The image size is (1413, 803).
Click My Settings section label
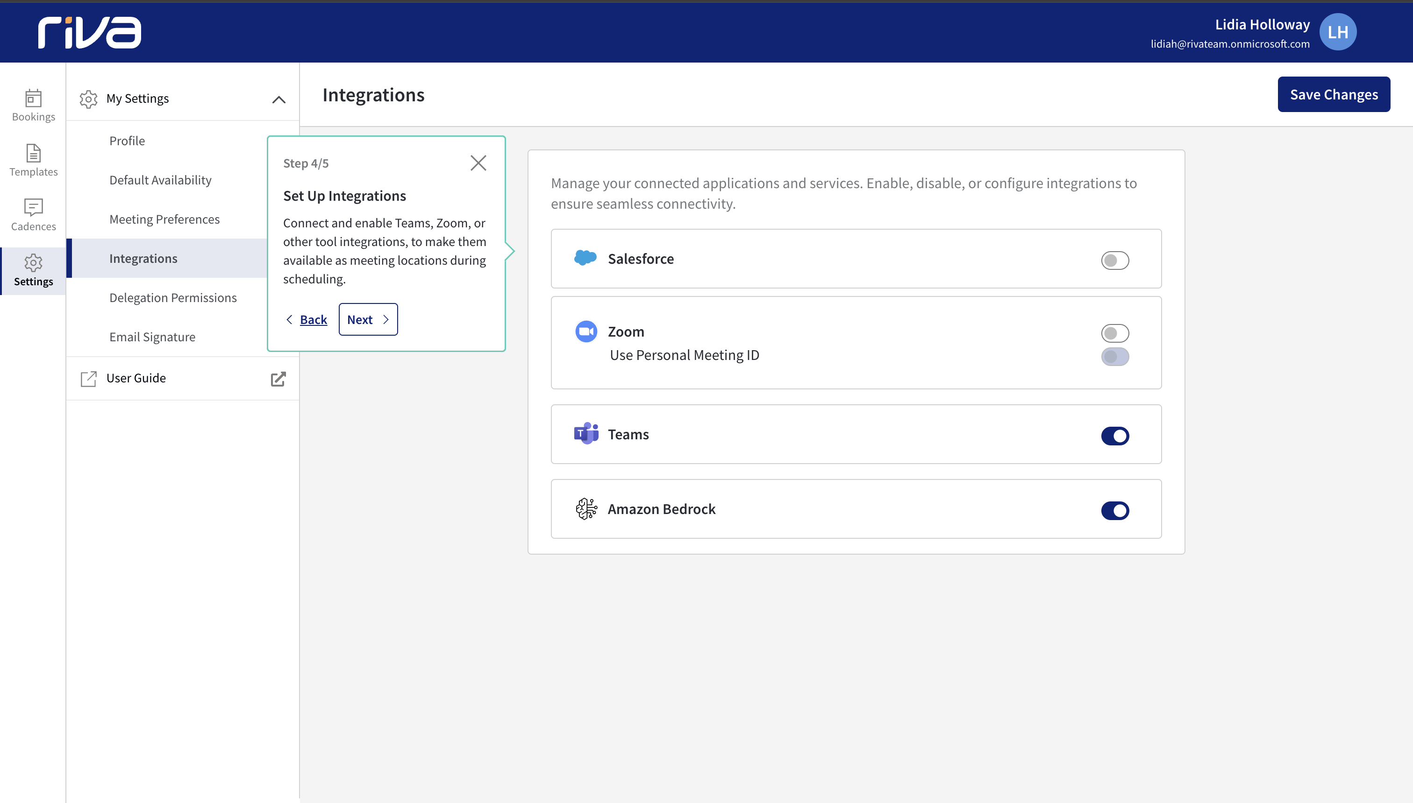click(137, 99)
